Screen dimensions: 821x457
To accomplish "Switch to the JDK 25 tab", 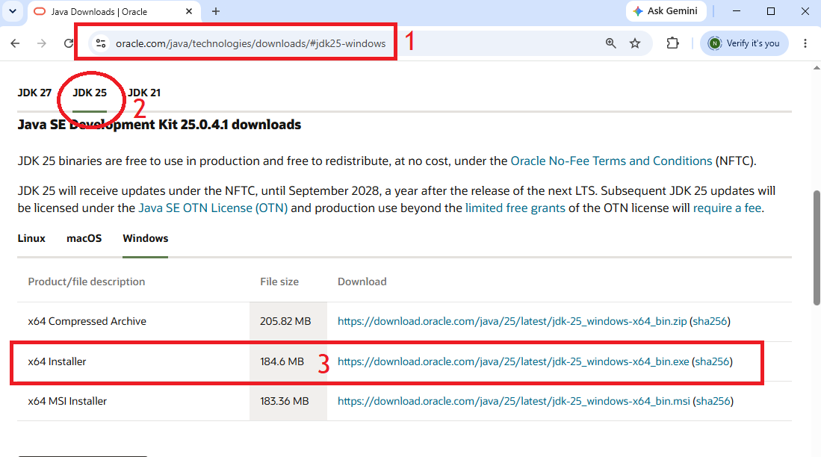I will [x=90, y=93].
